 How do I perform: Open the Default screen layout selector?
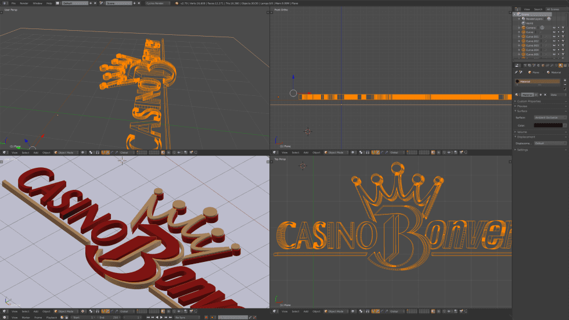[x=57, y=3]
